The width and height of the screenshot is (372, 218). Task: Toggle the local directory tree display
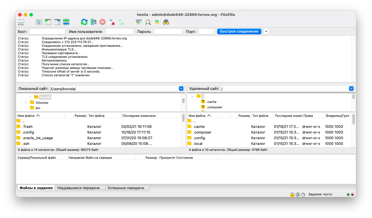pos(48,22)
